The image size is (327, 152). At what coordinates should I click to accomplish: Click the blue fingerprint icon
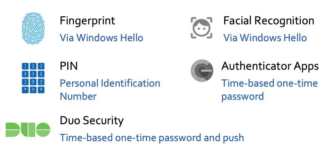click(x=33, y=28)
